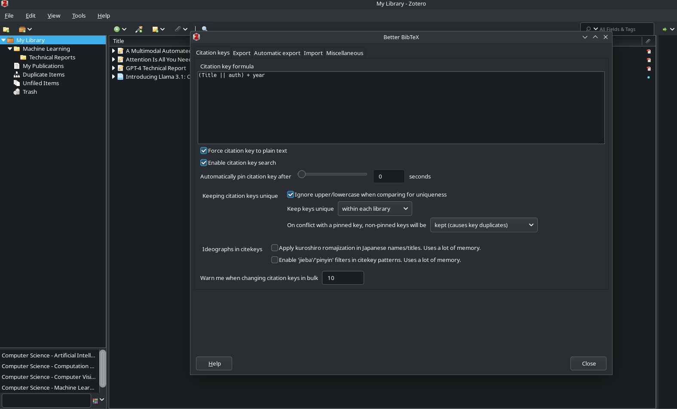Screen dimensions: 677x409
Task: Click the tag filter input field
Action: (46, 400)
